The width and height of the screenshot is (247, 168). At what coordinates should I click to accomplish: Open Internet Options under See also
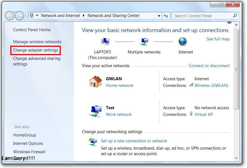pos(28,143)
